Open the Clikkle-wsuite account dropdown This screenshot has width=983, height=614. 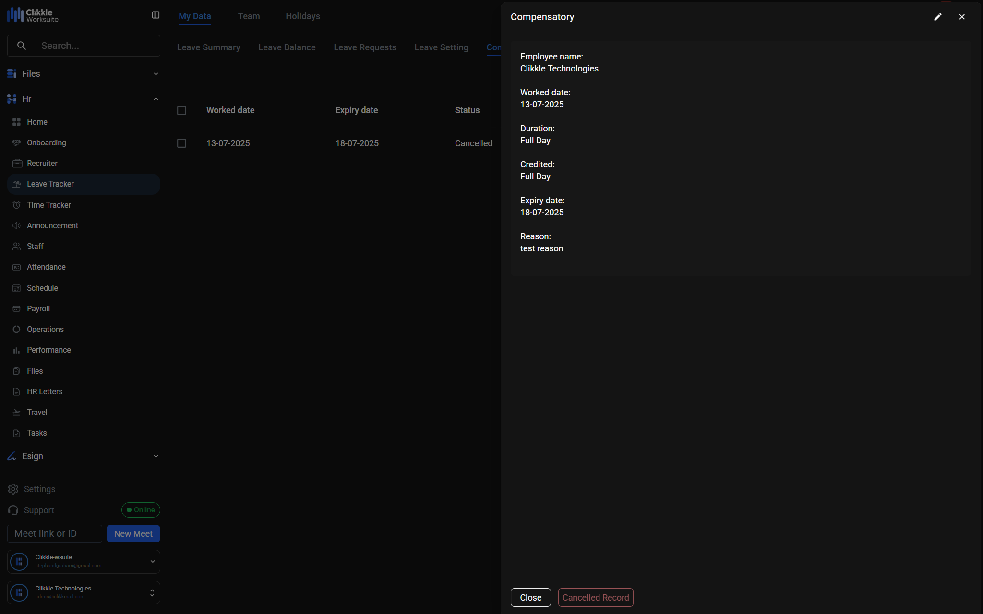(152, 561)
